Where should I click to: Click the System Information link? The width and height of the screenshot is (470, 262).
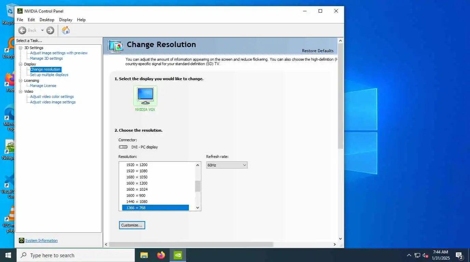tap(41, 241)
